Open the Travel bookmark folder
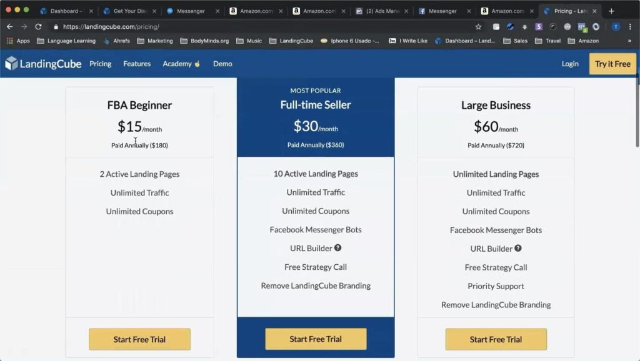Image resolution: width=640 pixels, height=361 pixels. click(x=547, y=41)
